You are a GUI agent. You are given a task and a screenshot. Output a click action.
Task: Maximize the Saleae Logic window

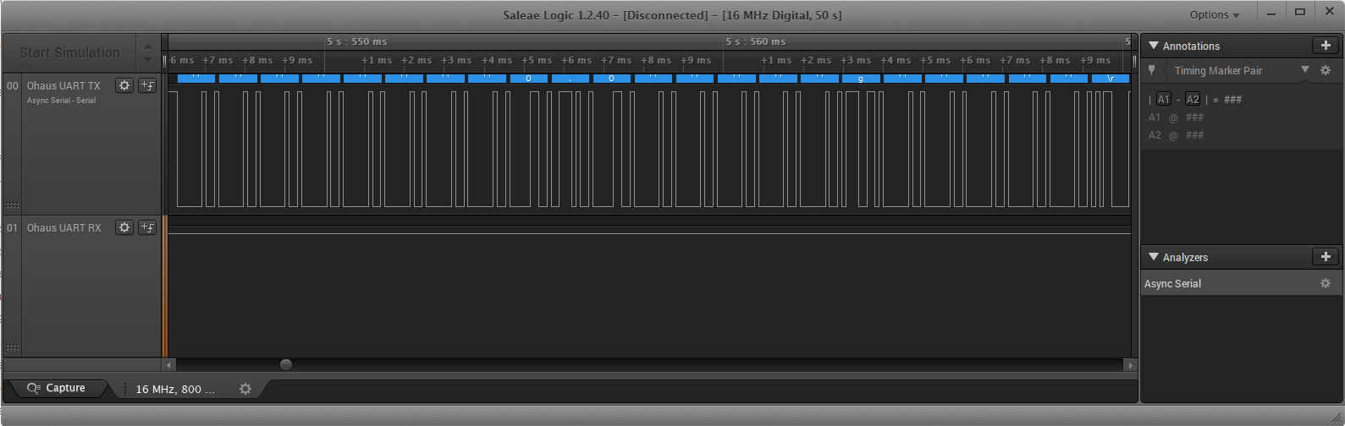(1300, 12)
